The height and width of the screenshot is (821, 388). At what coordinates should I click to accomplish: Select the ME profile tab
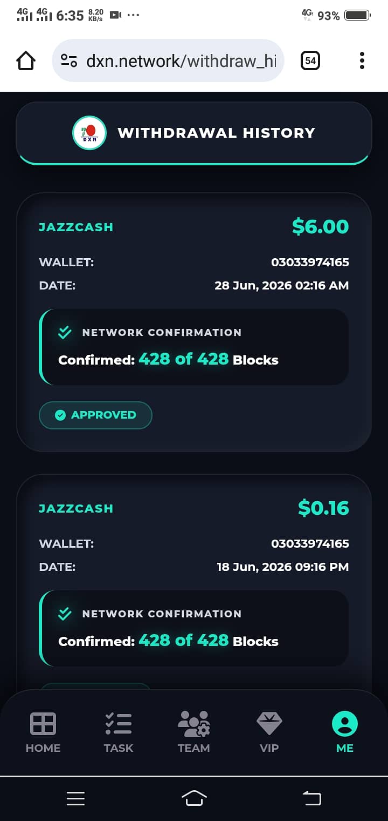click(x=345, y=732)
